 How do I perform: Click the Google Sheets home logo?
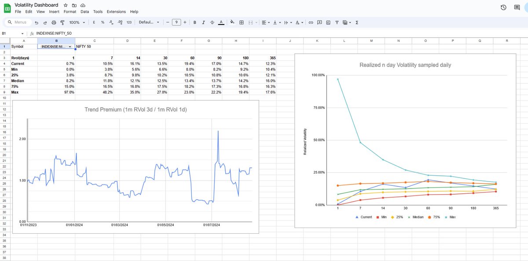click(7, 8)
